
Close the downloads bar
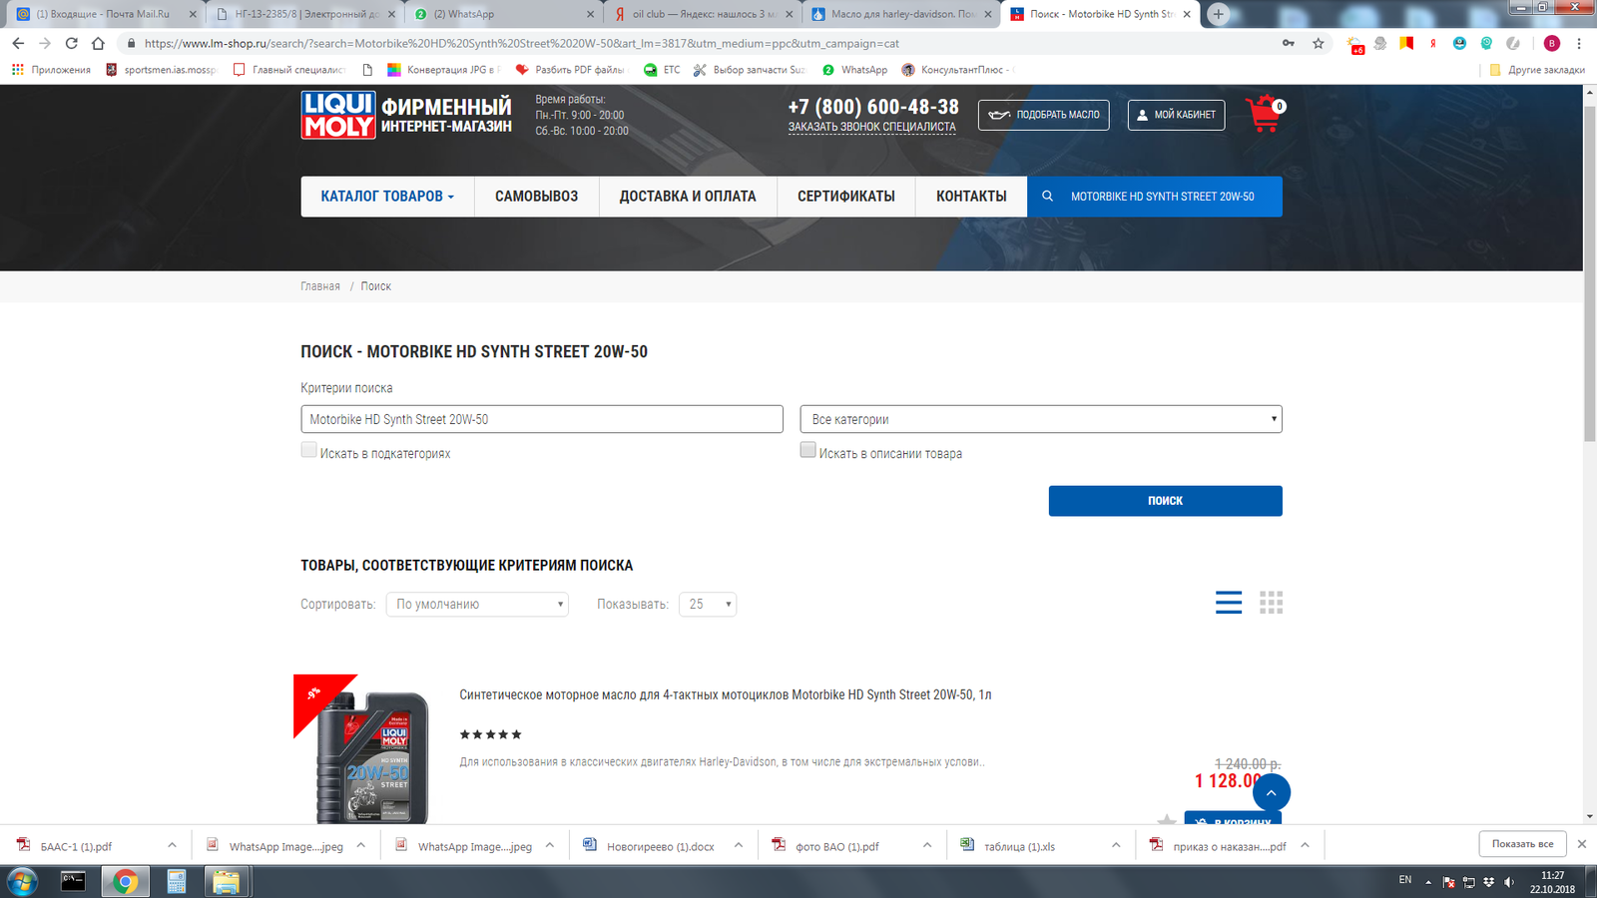1581,844
